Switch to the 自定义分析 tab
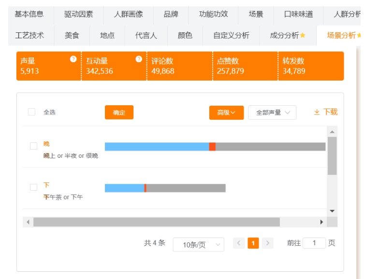The image size is (365, 279). pos(231,35)
